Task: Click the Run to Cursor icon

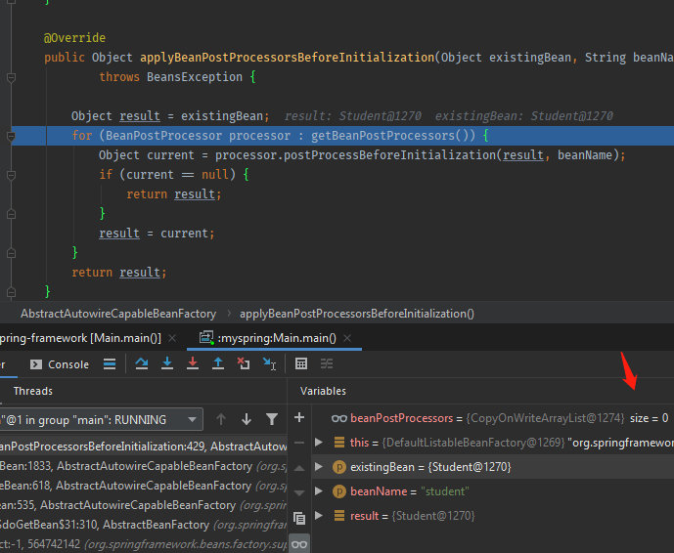Action: click(x=270, y=363)
